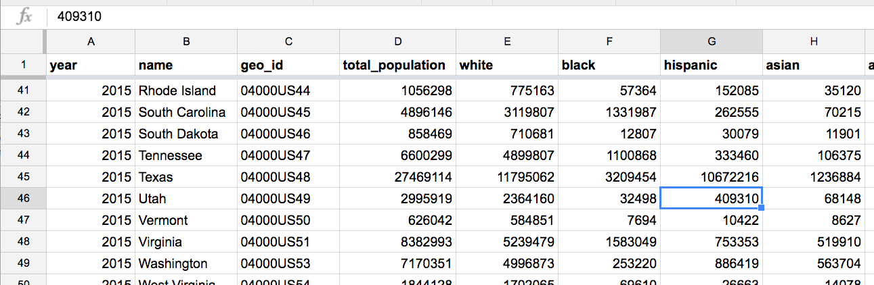The height and width of the screenshot is (285, 874).
Task: Select the 'Utah' cell
Action: coord(186,199)
